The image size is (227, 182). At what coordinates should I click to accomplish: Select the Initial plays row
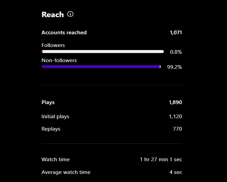[x=112, y=117]
